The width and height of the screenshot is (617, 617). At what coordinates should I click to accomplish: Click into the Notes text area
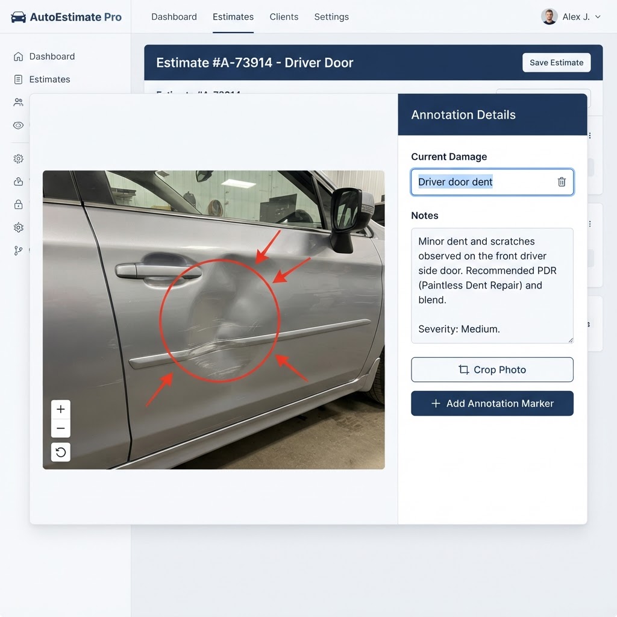(x=492, y=285)
